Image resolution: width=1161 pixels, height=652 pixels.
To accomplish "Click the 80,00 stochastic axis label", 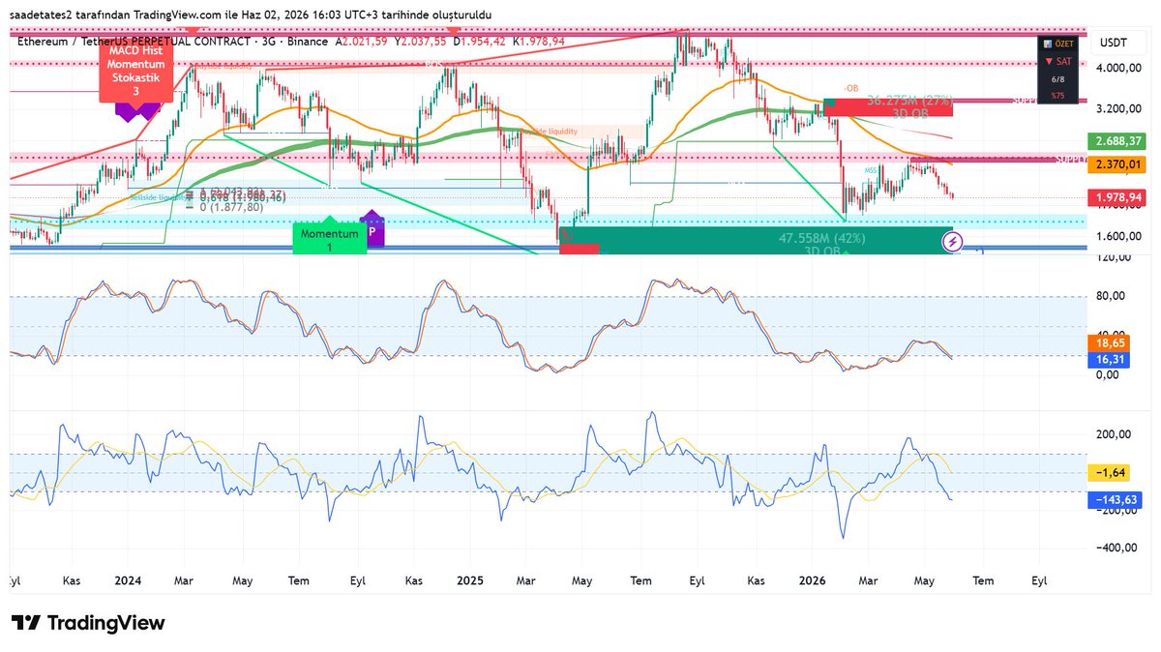I will point(1109,296).
